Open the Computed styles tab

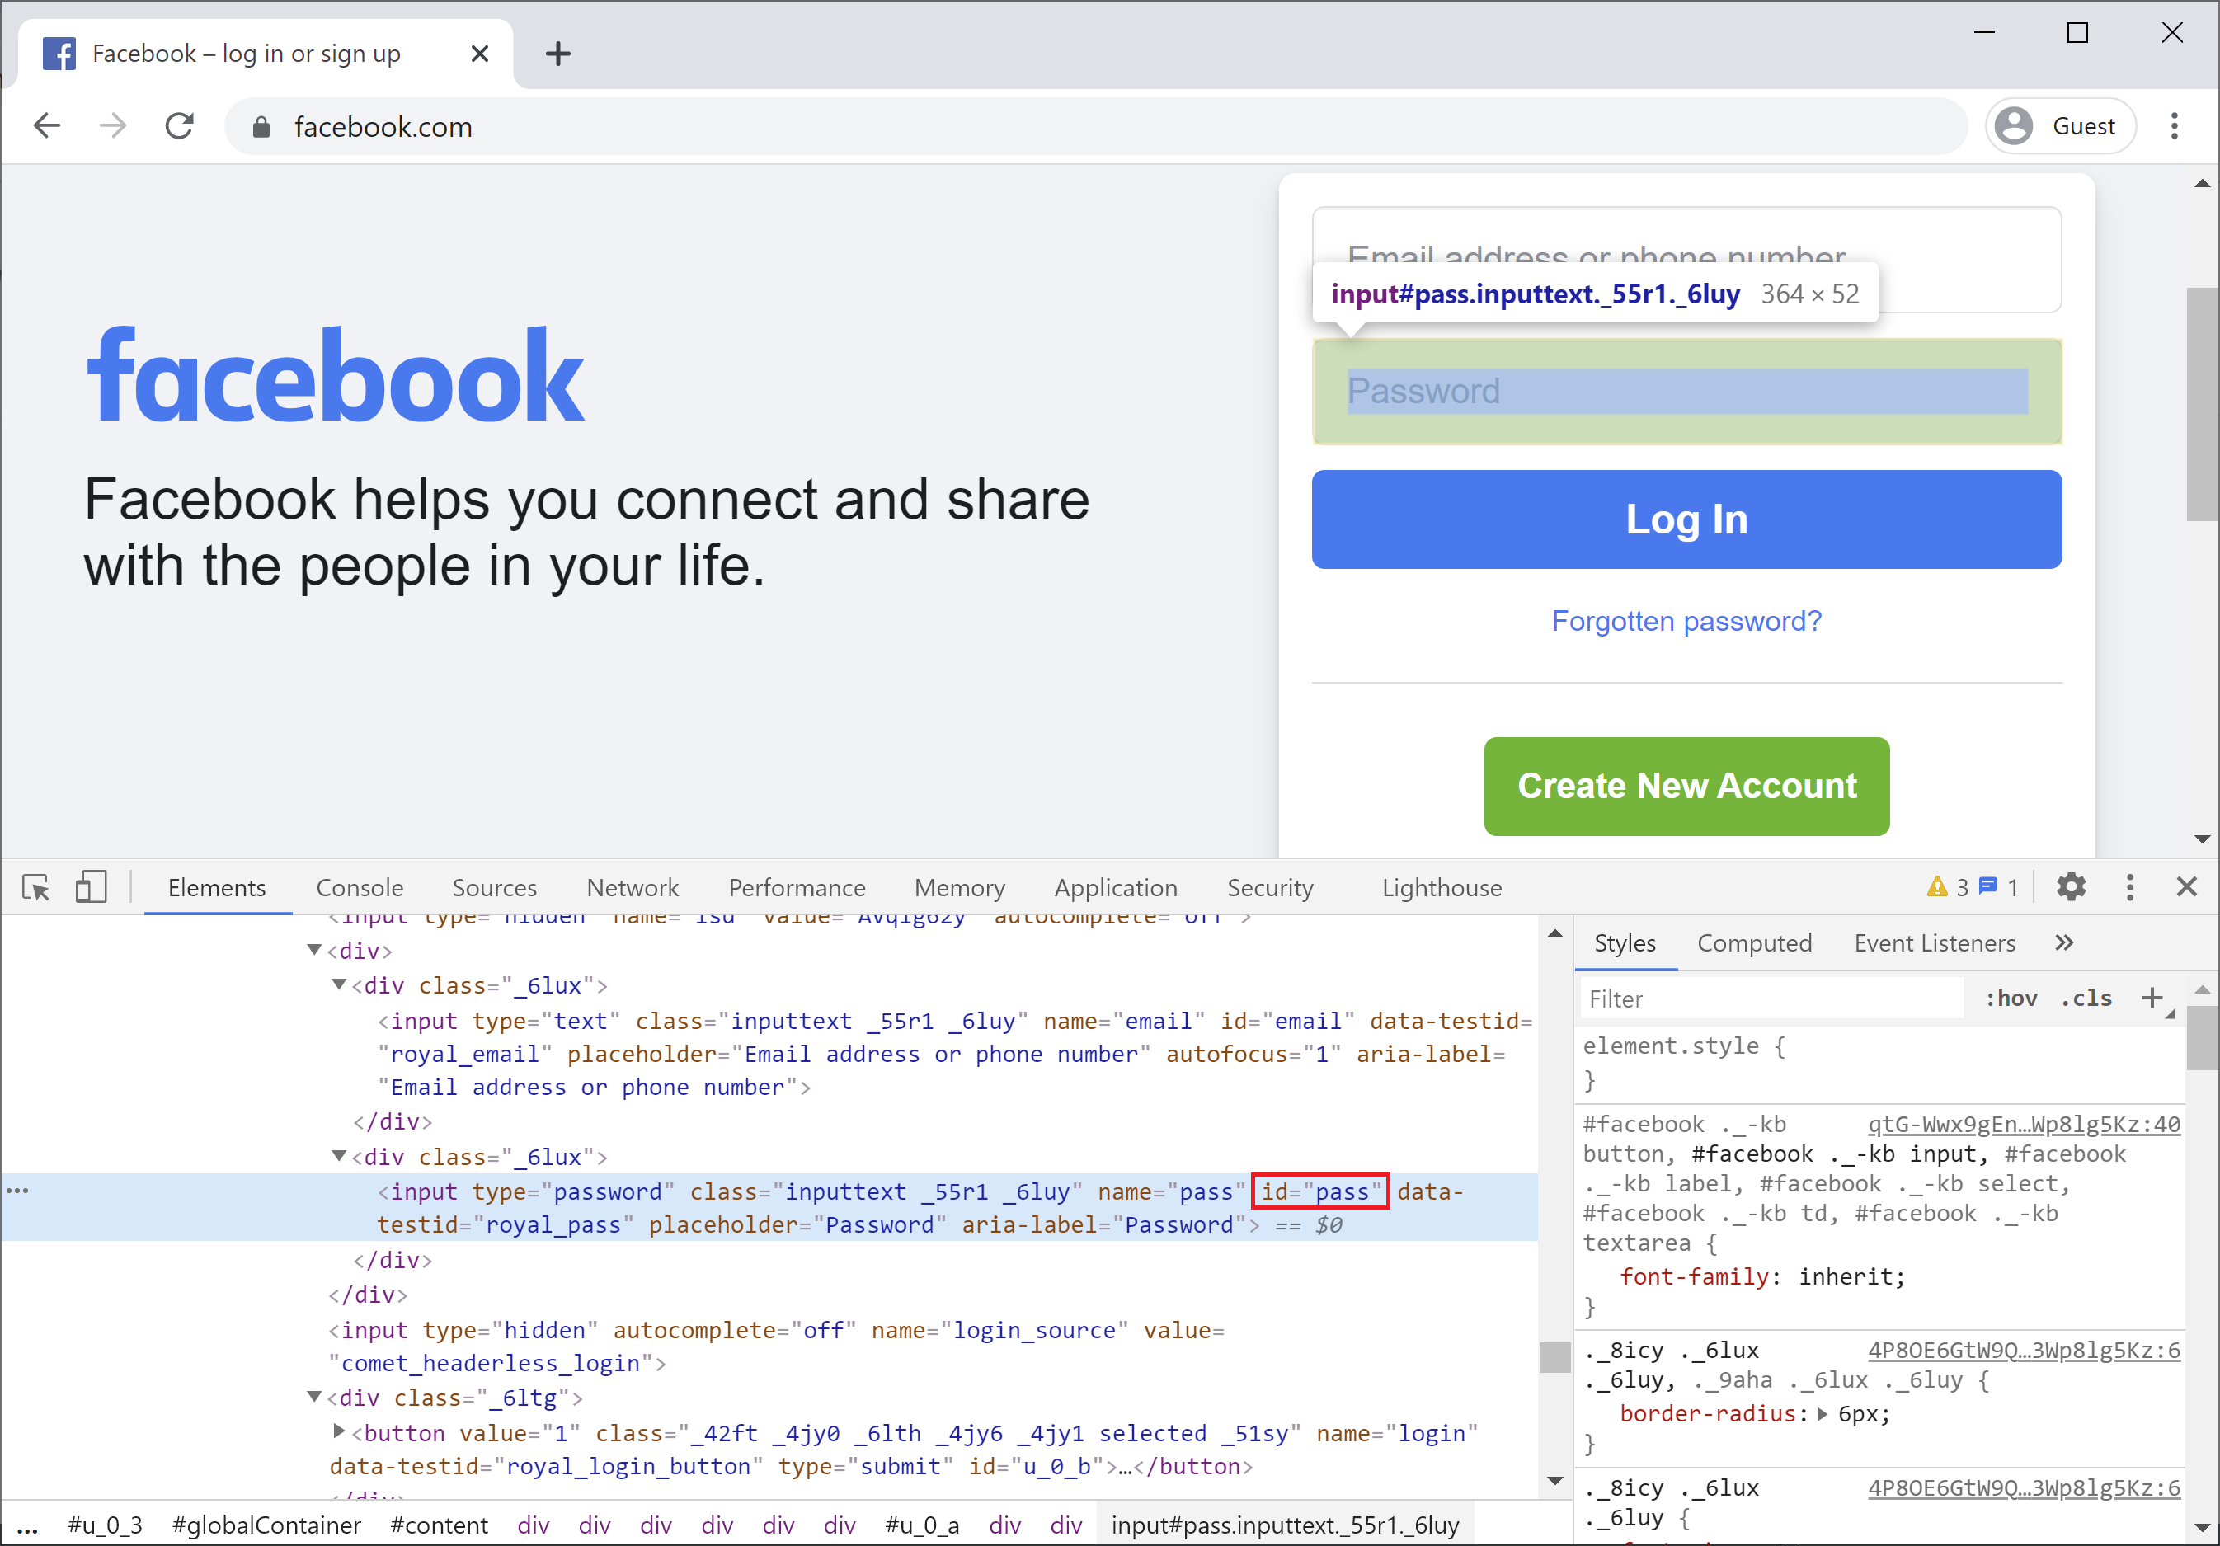point(1754,942)
